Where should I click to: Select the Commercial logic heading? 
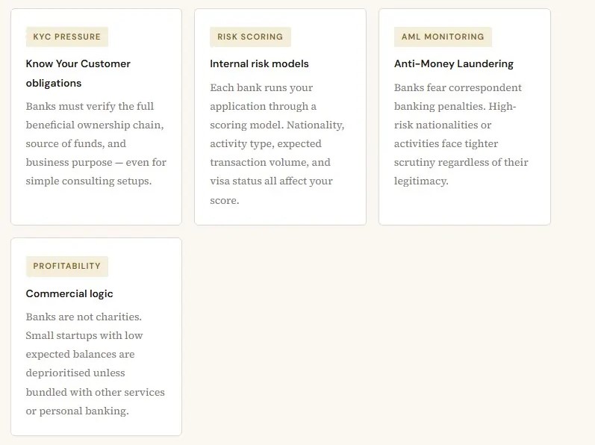[x=69, y=293]
